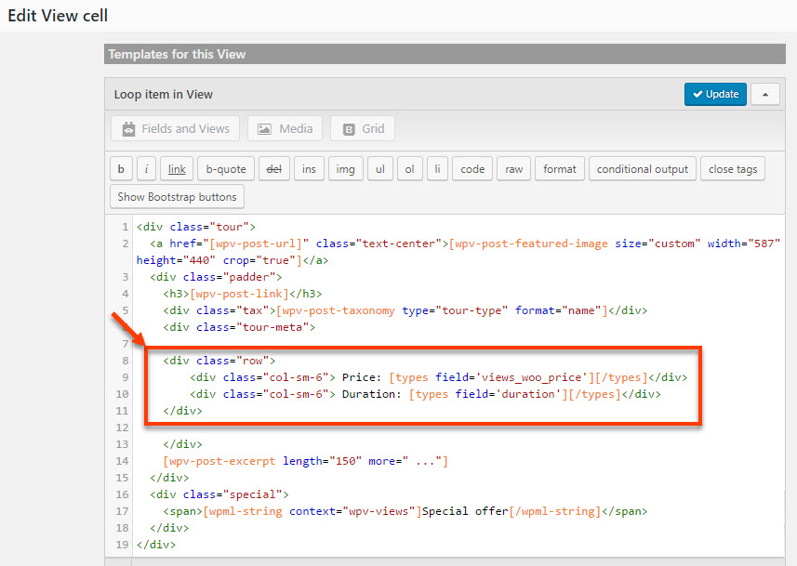Insert a code tag
797x566 pixels.
472,168
